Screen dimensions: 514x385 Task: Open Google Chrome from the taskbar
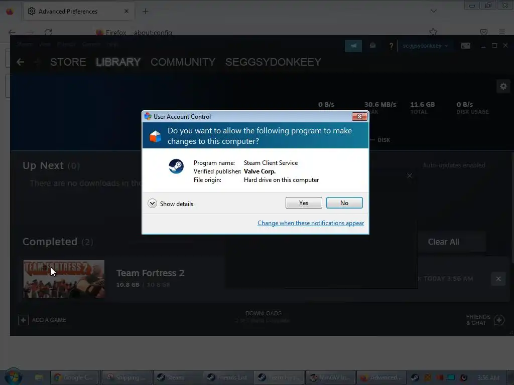pyautogui.click(x=74, y=377)
